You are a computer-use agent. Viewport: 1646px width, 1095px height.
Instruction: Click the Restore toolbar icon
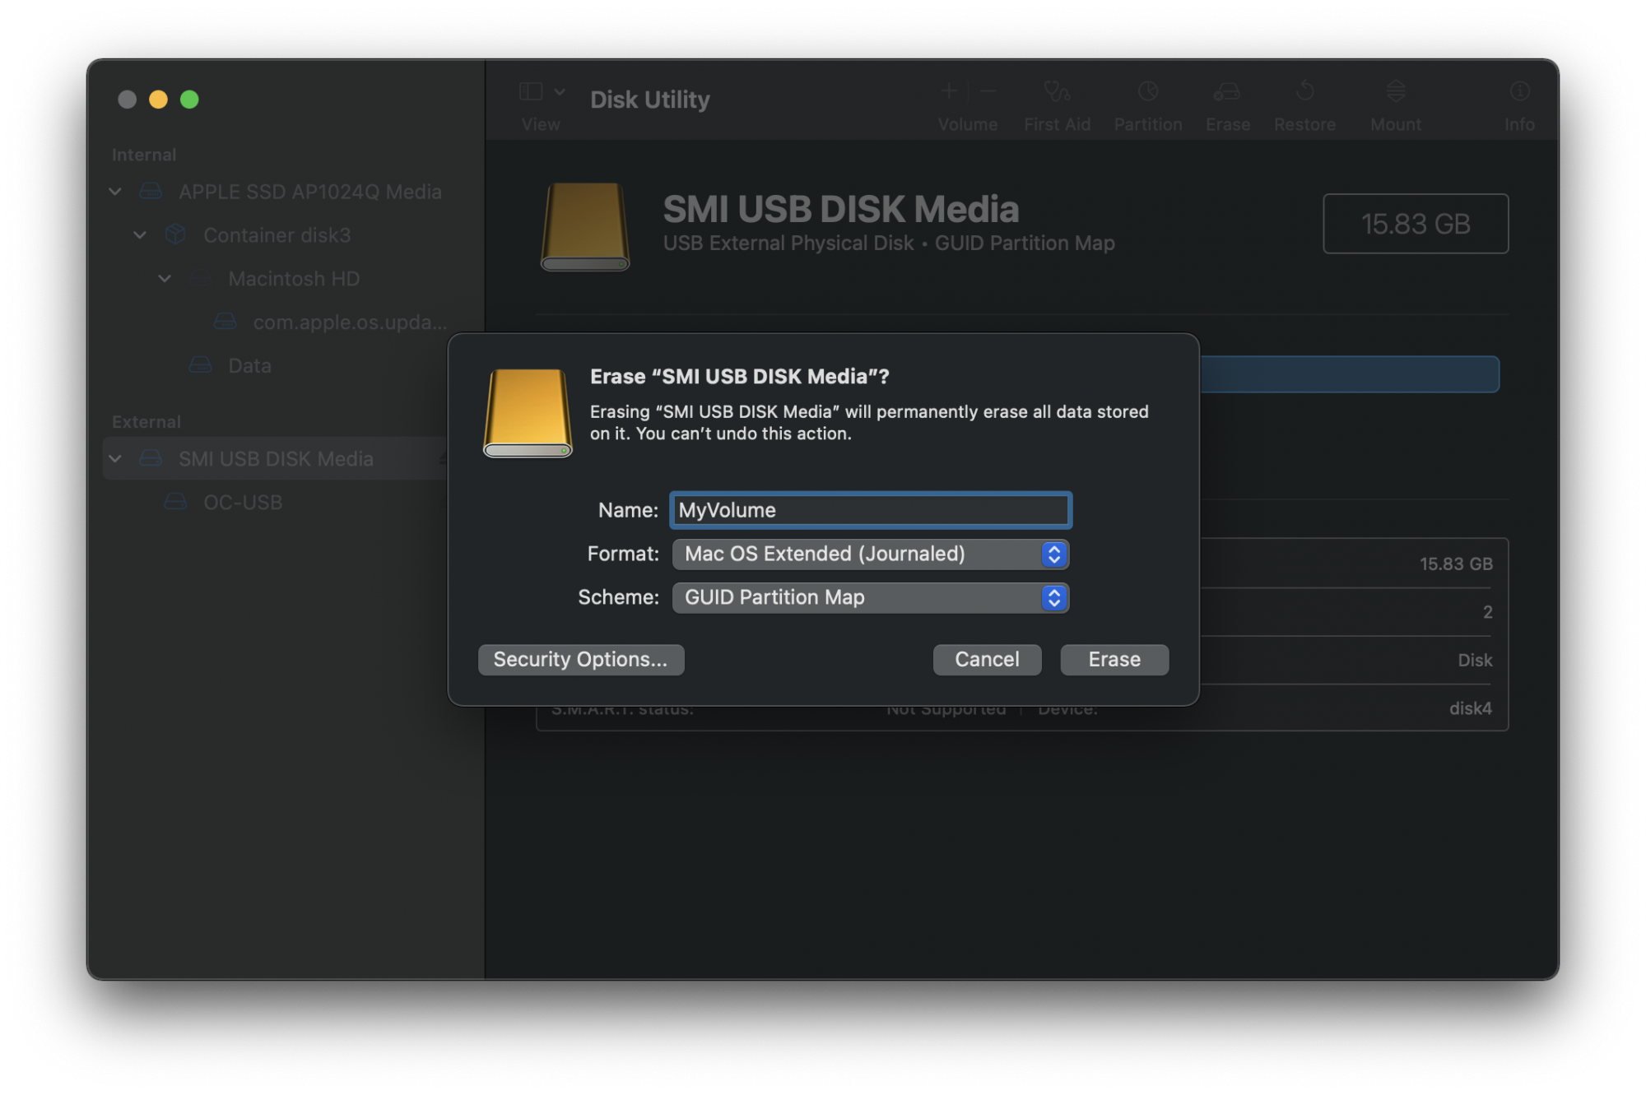pos(1304,91)
